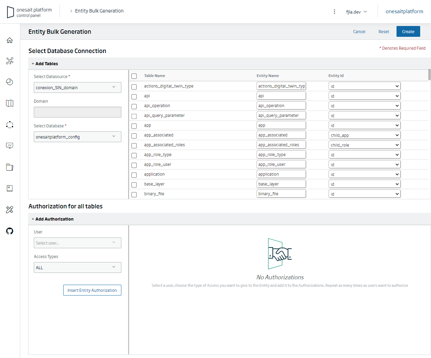431x358 pixels.
Task: Check the api_operation table checkbox
Action: tap(134, 106)
